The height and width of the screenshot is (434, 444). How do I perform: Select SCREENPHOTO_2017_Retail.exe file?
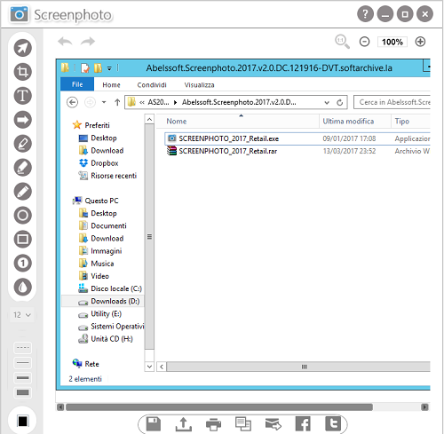point(229,138)
